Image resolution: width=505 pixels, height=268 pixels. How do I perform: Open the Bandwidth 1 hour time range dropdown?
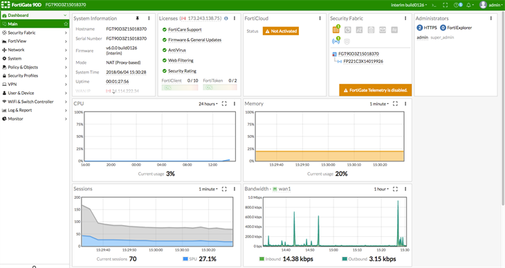coord(381,189)
